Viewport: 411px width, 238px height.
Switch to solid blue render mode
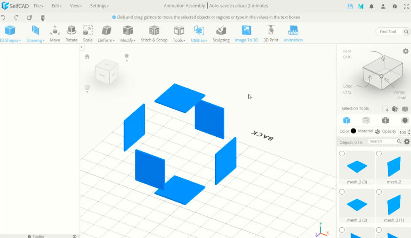pos(346,120)
